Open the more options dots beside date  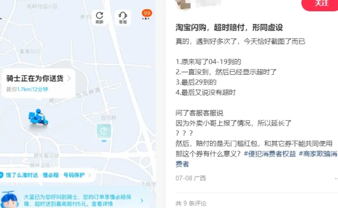click(x=336, y=179)
